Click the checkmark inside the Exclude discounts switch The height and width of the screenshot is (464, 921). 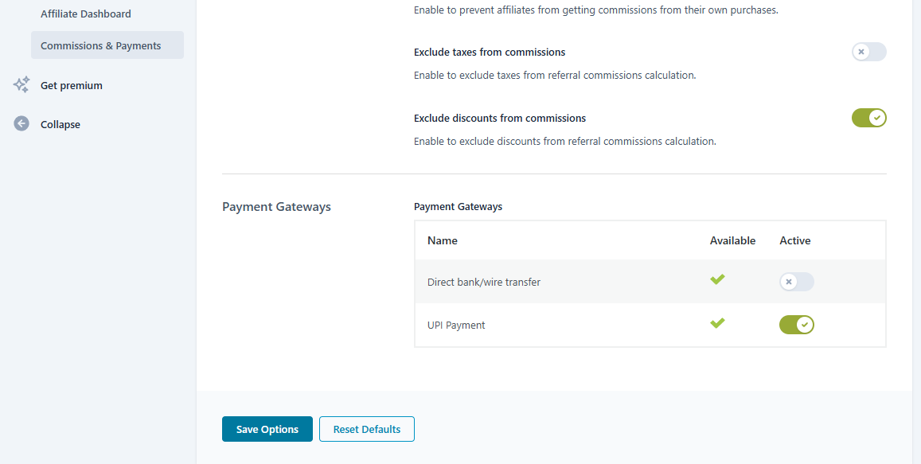tap(876, 118)
